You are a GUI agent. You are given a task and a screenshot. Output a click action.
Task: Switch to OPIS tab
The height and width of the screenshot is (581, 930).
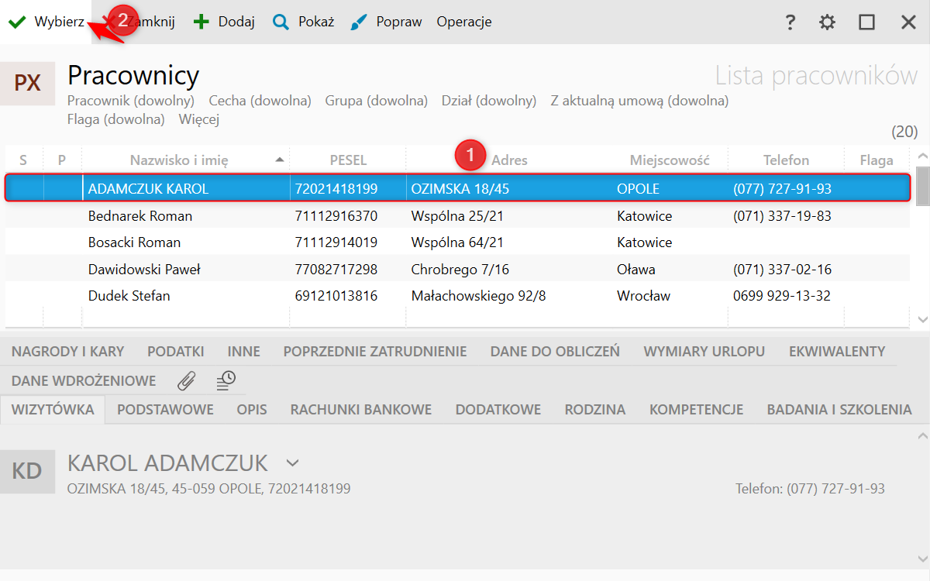point(252,410)
